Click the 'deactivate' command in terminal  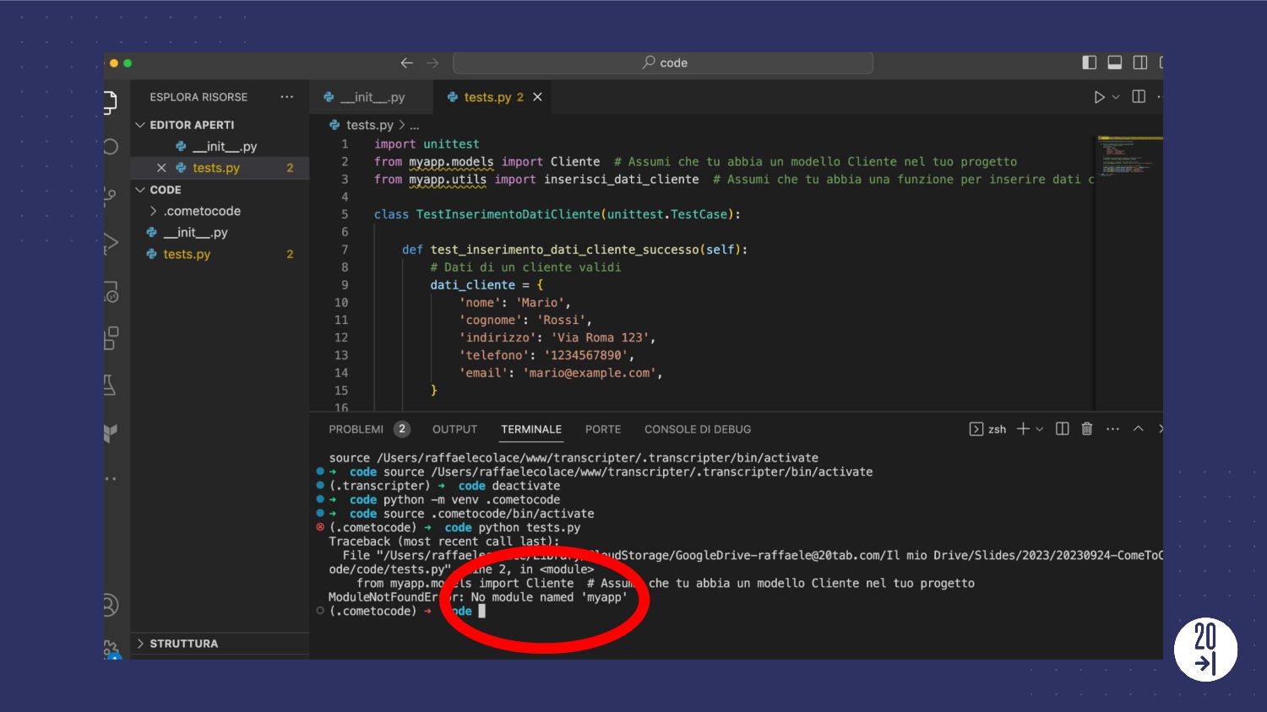(525, 486)
